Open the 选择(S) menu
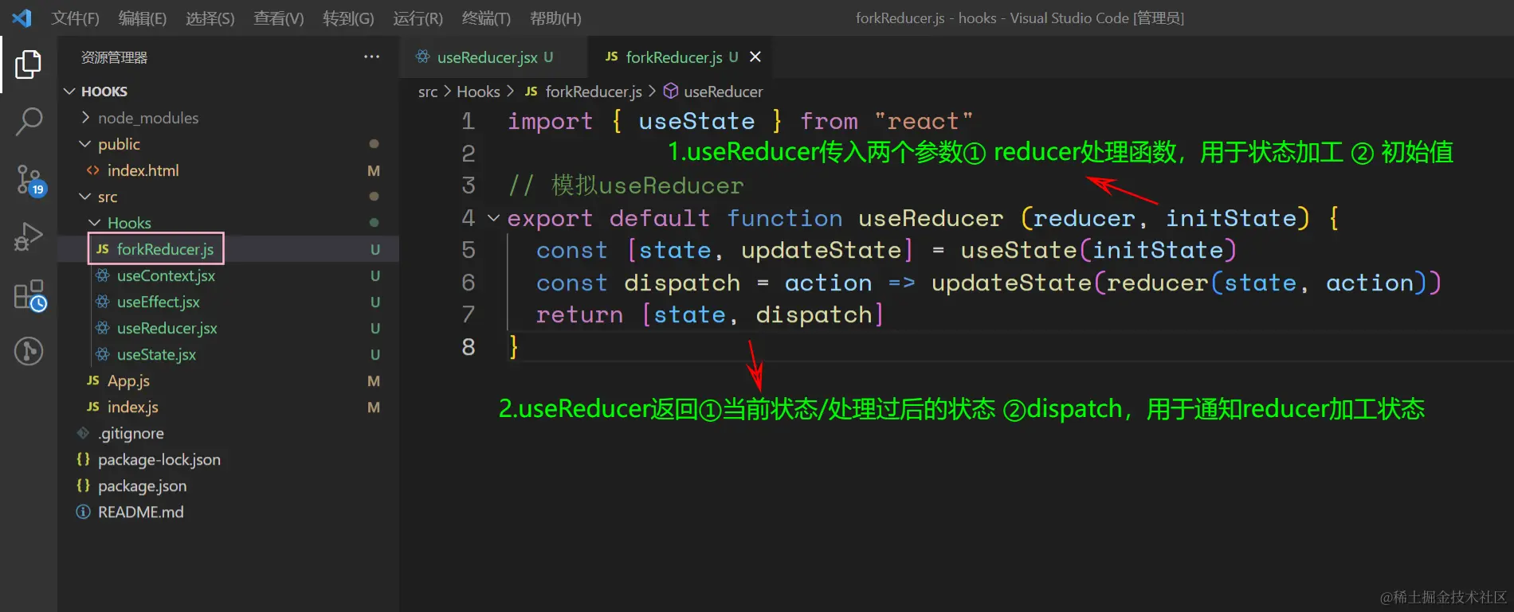Screen dimensions: 1514x612 pos(210,18)
